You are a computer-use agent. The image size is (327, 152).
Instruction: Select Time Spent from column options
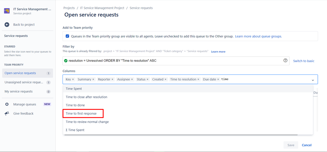point(188,89)
